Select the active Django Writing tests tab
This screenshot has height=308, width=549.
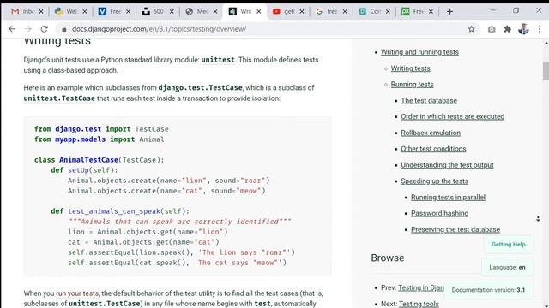240,11
